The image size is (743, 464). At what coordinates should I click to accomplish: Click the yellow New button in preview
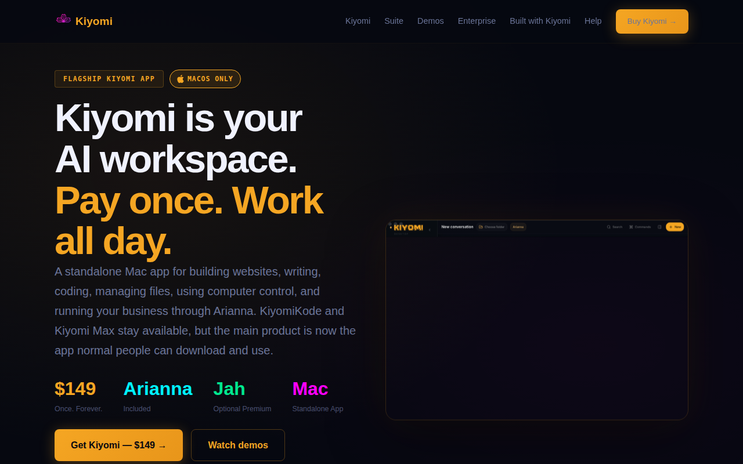(675, 227)
